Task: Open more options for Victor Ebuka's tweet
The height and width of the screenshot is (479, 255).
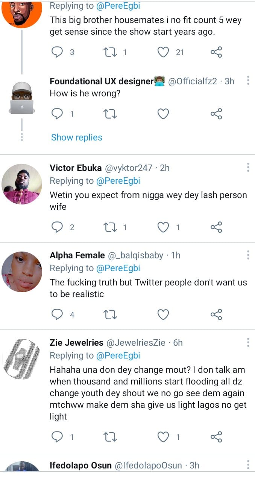Action: (248, 168)
